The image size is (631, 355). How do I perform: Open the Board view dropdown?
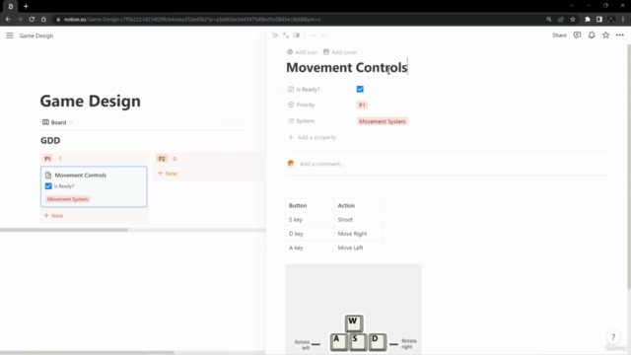(57, 122)
